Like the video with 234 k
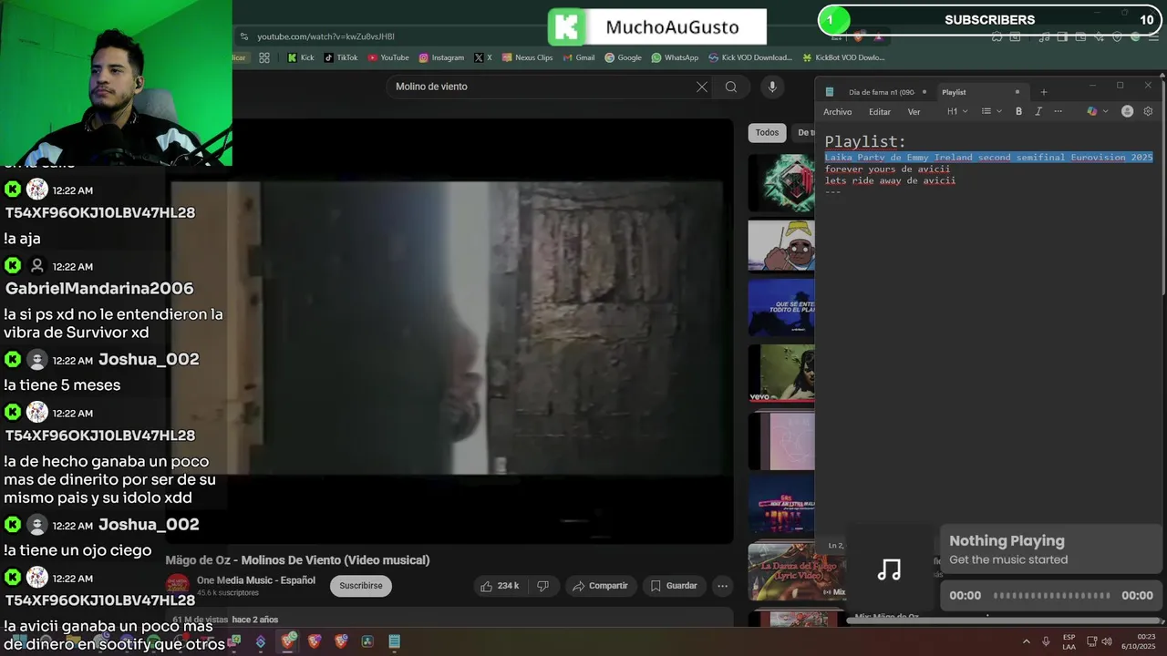Screen dimensions: 1167x656 coord(501,586)
